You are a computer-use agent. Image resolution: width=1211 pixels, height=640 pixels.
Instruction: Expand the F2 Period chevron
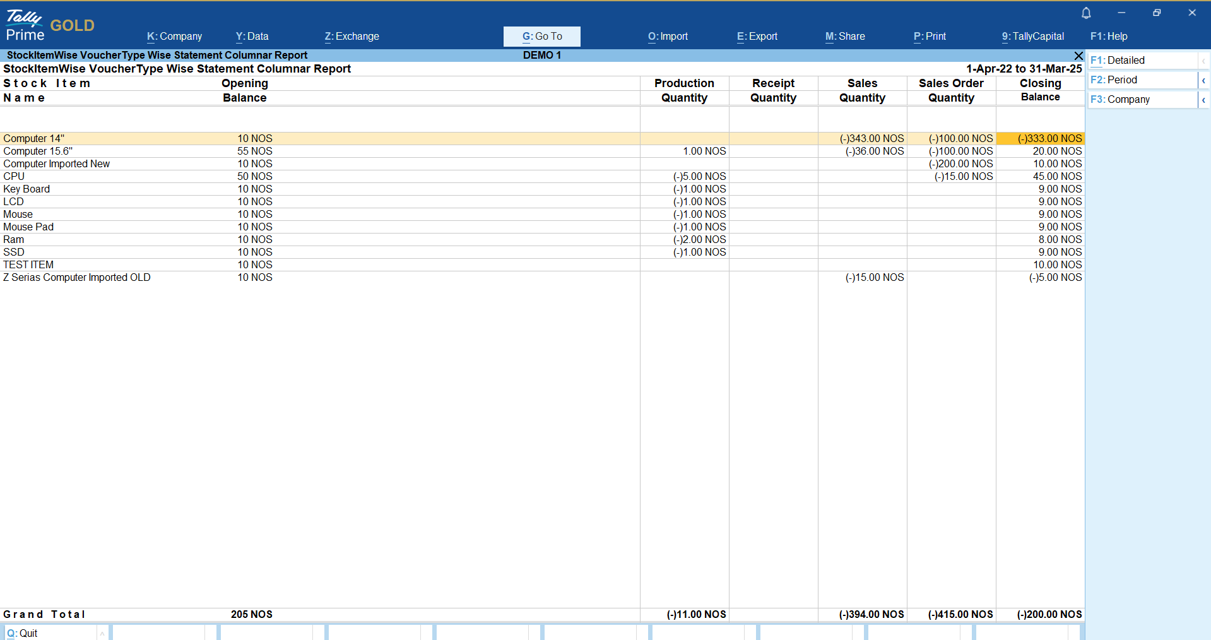tap(1203, 80)
